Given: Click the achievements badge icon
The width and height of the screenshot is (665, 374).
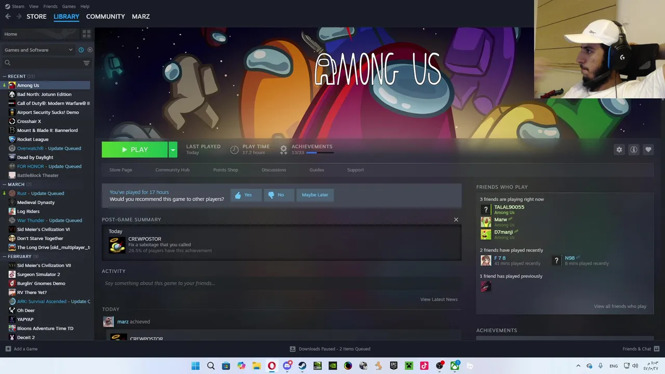Looking at the screenshot, I should 284,150.
